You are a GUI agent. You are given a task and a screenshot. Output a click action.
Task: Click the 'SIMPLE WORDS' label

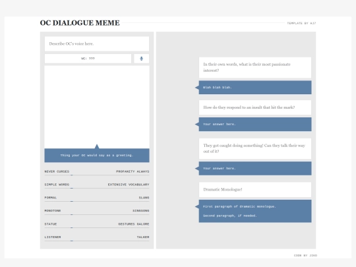click(57, 185)
